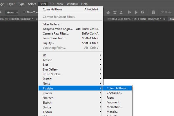Choose Facet in Pixelate submenu

117,97
